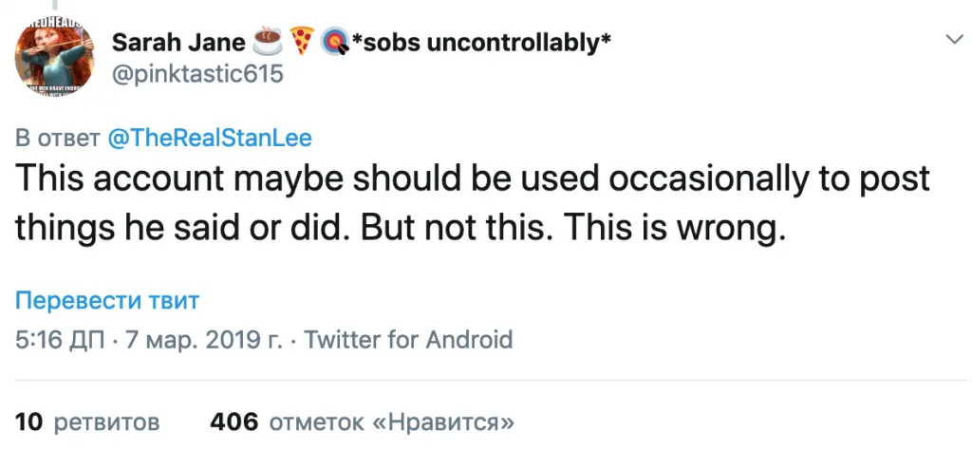Click the tweet's first line starting "This account"
The image size is (972, 450).
tap(473, 180)
